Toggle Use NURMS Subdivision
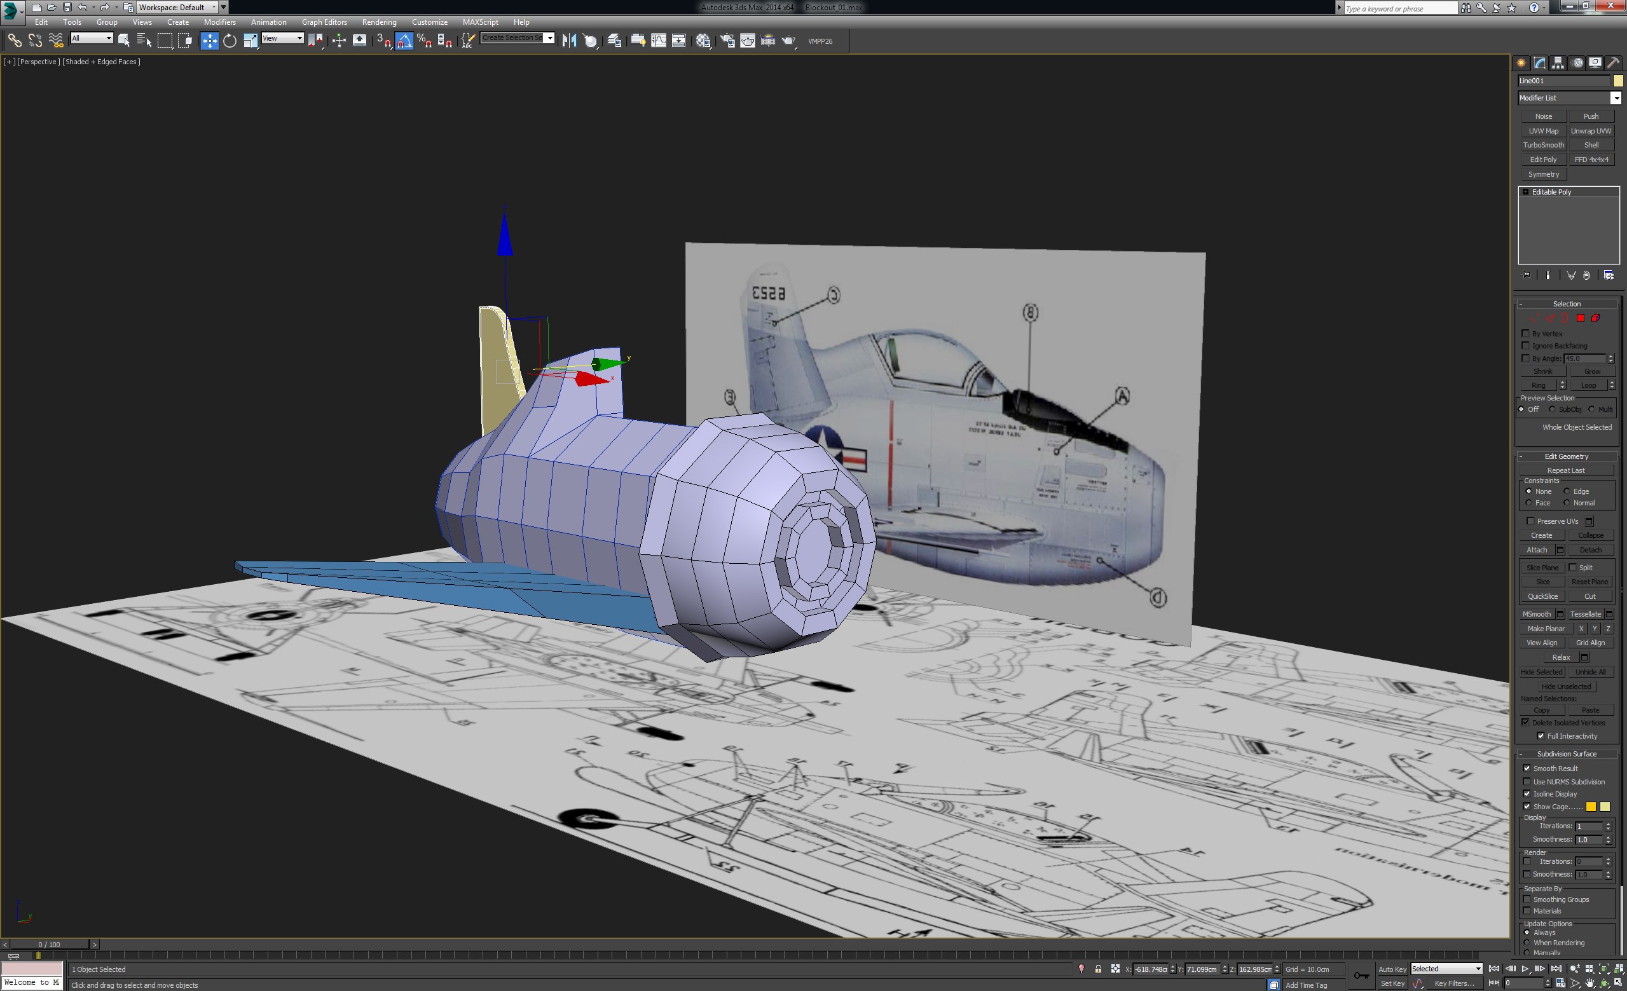Screen dimensions: 1627x991 pyautogui.click(x=1527, y=781)
